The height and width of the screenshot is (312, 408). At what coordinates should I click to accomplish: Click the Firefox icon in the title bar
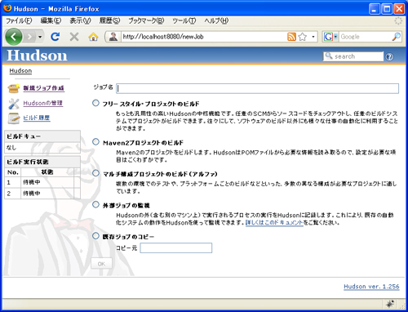coord(7,8)
